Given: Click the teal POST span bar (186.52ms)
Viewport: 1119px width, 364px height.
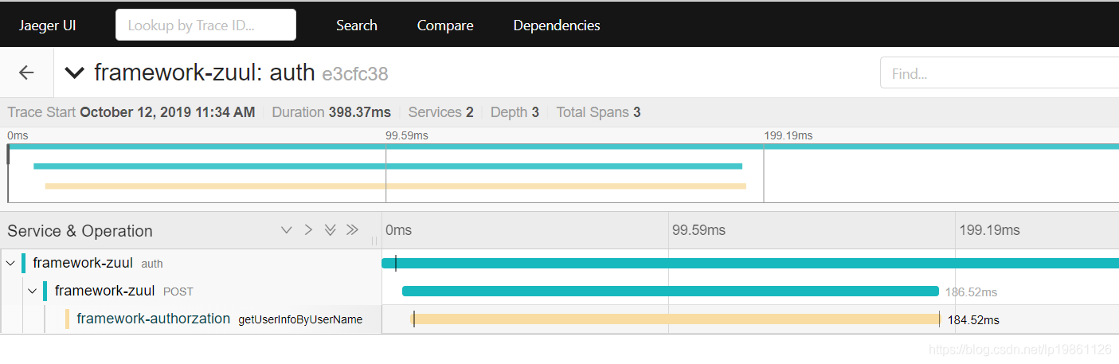Looking at the screenshot, I should pyautogui.click(x=671, y=291).
